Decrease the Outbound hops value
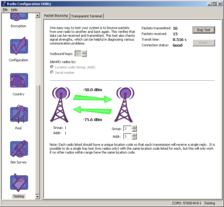224x207 pixels. pos(84,55)
